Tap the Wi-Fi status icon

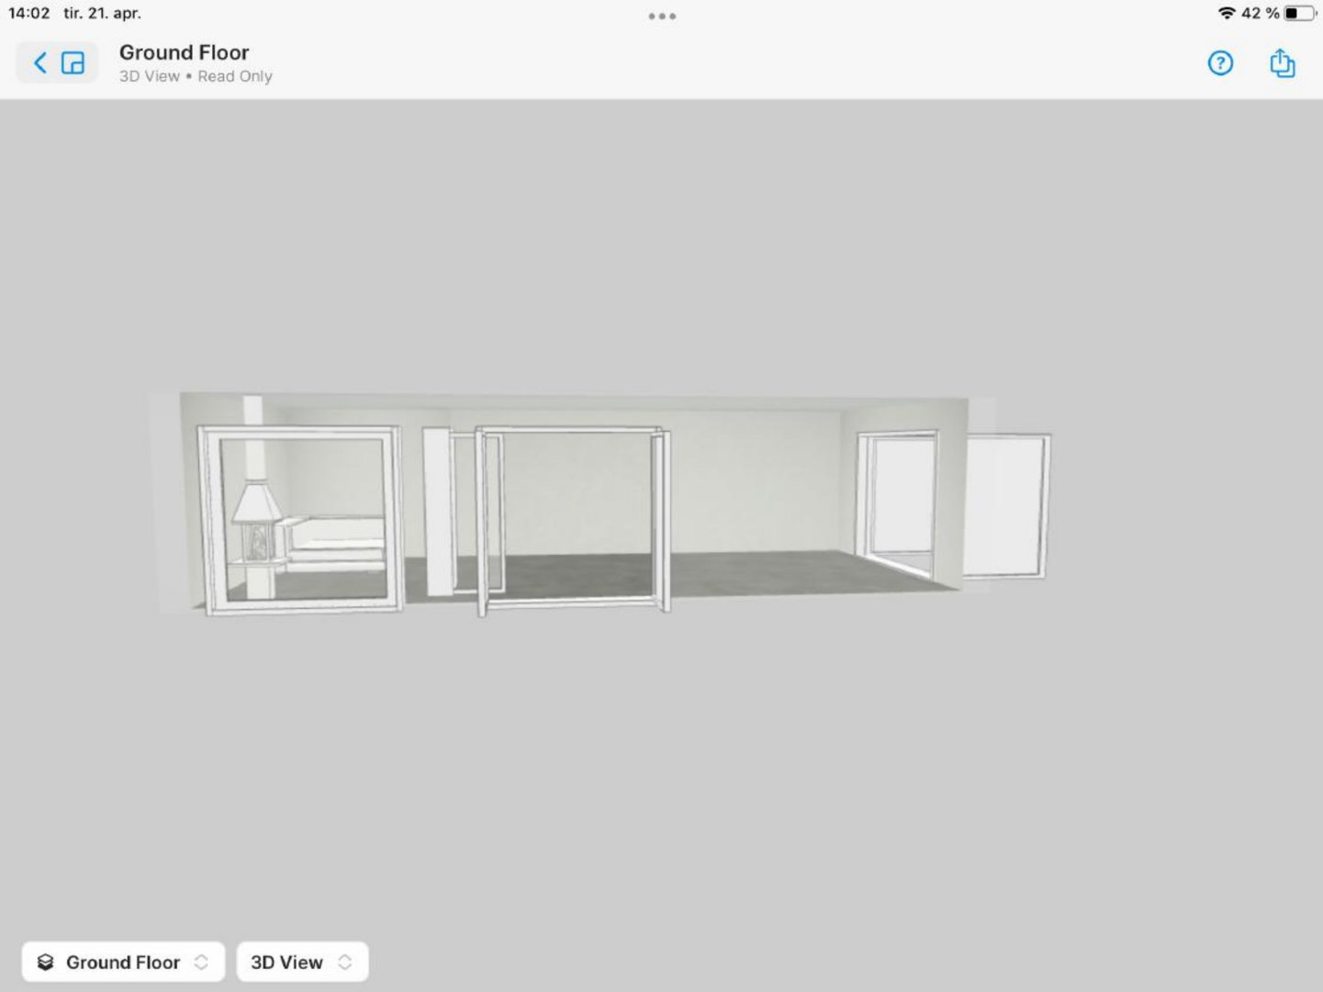(x=1228, y=13)
